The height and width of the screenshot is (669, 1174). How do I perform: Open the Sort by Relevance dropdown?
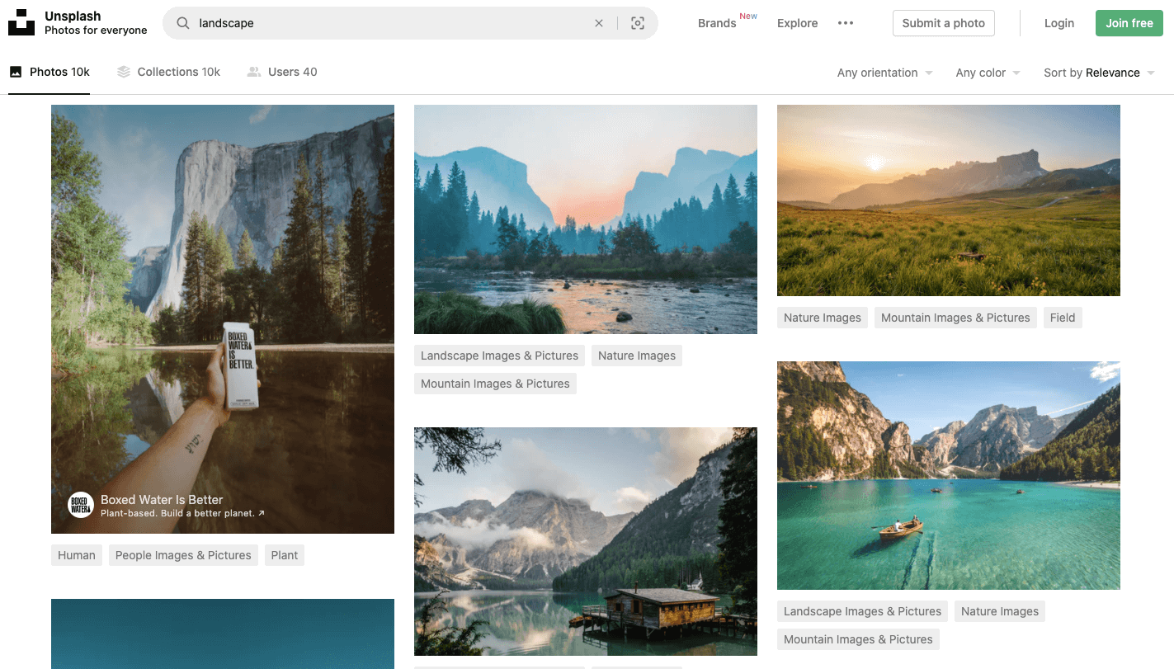tap(1099, 73)
